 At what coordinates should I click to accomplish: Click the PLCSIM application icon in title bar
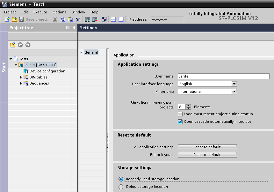[x=4, y=4]
